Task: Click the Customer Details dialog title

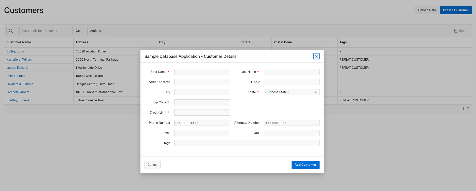Action: (x=190, y=56)
